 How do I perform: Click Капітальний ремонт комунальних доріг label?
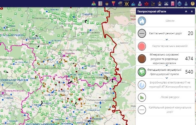pos(170,109)
